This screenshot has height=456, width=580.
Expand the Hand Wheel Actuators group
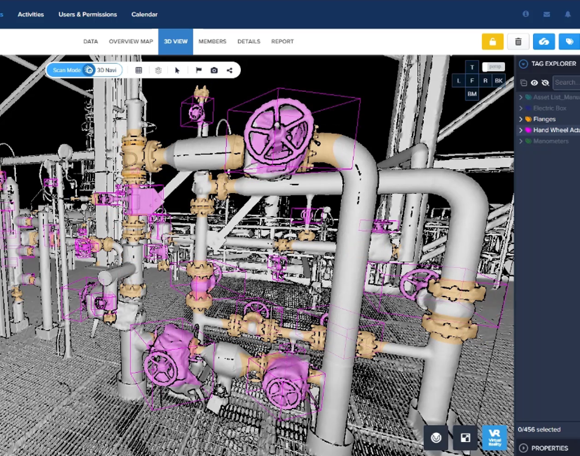(x=521, y=130)
